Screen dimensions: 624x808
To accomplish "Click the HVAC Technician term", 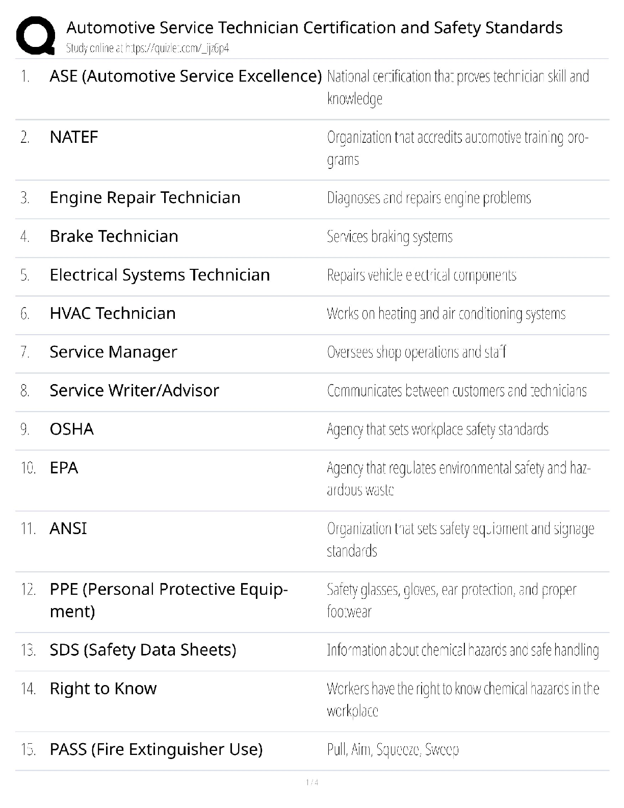I will (112, 313).
